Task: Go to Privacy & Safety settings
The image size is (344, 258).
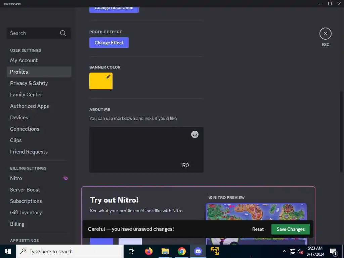Action: tap(39, 83)
